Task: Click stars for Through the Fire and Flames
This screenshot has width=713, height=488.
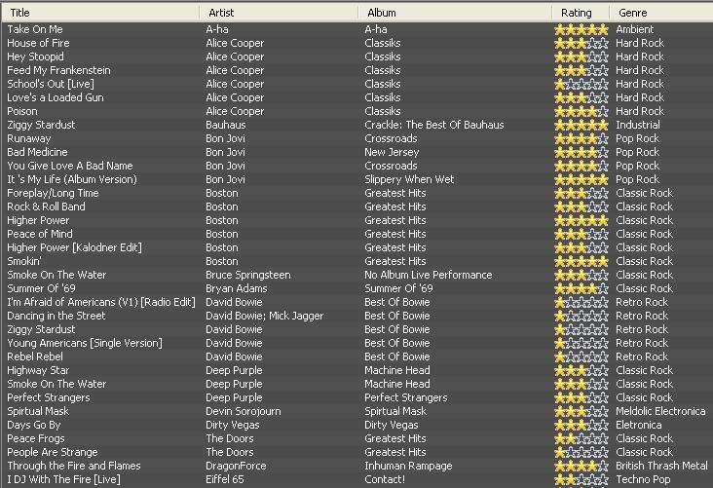Action: (x=582, y=467)
